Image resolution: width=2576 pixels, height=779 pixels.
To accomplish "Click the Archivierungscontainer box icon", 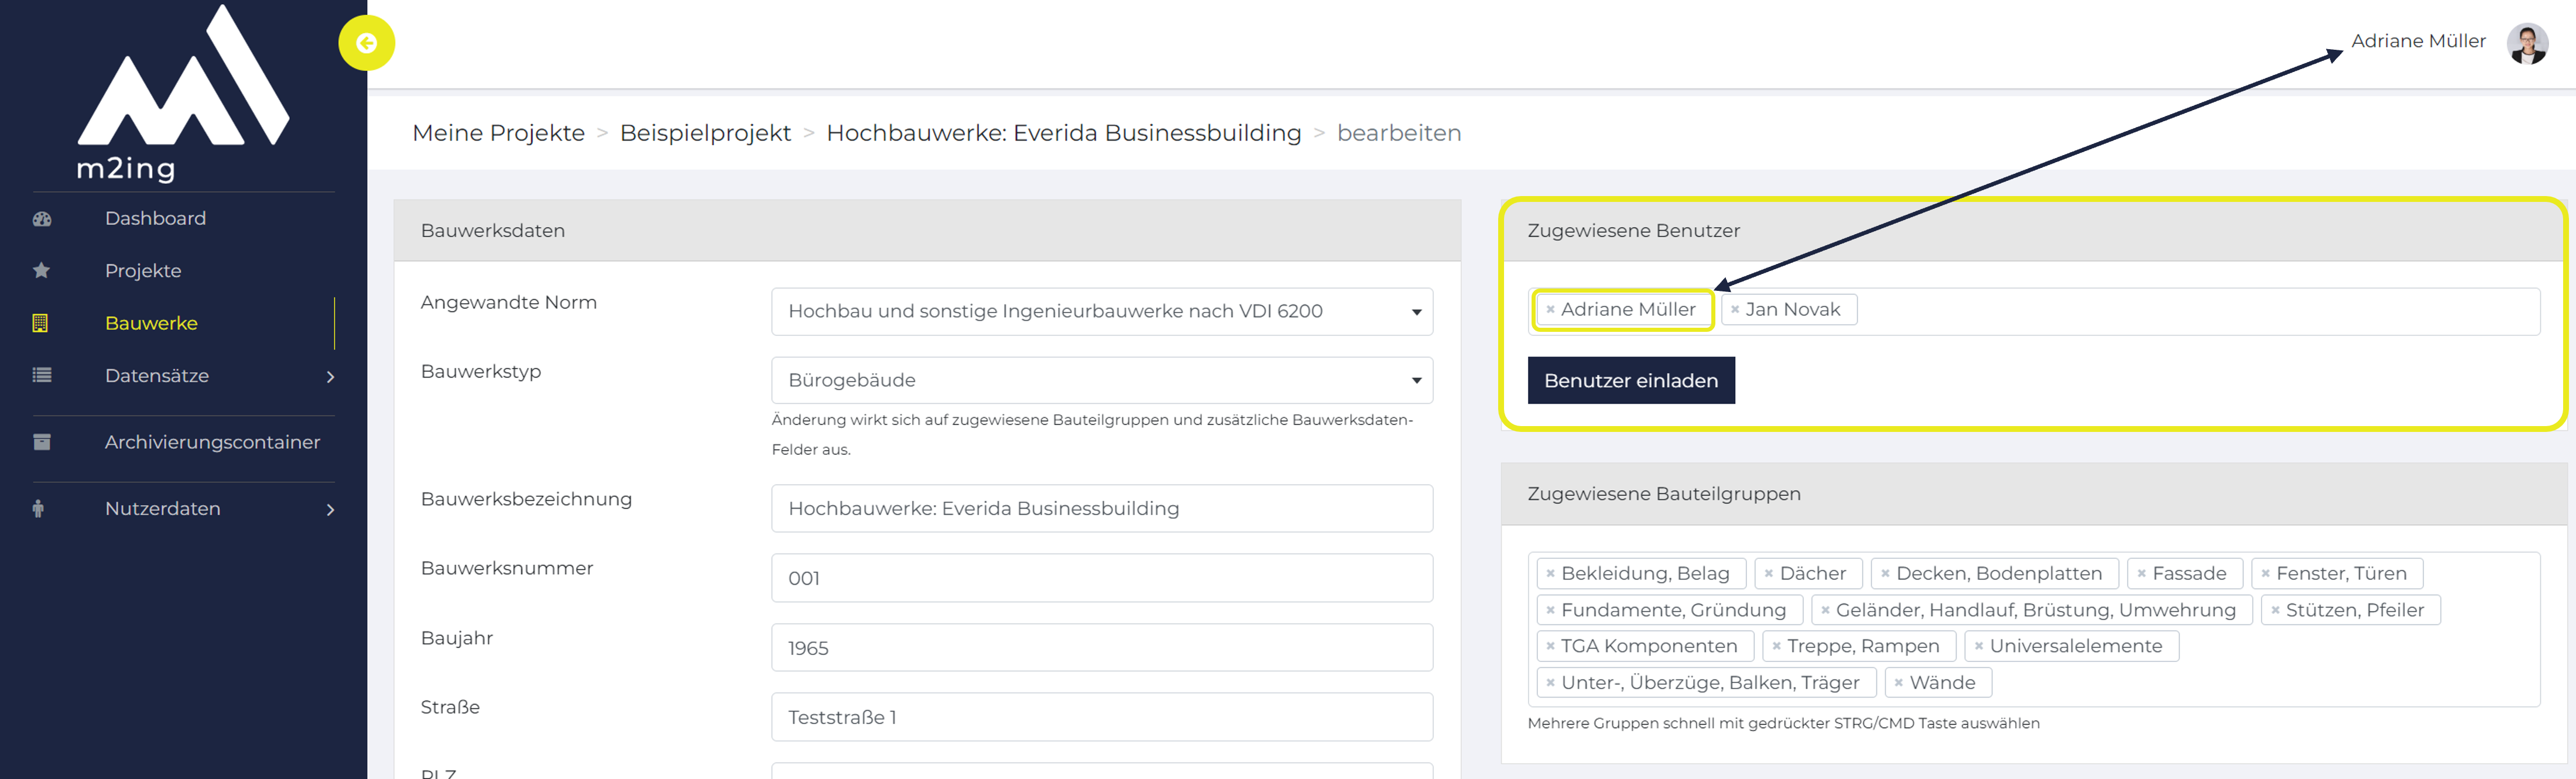I will coord(41,442).
